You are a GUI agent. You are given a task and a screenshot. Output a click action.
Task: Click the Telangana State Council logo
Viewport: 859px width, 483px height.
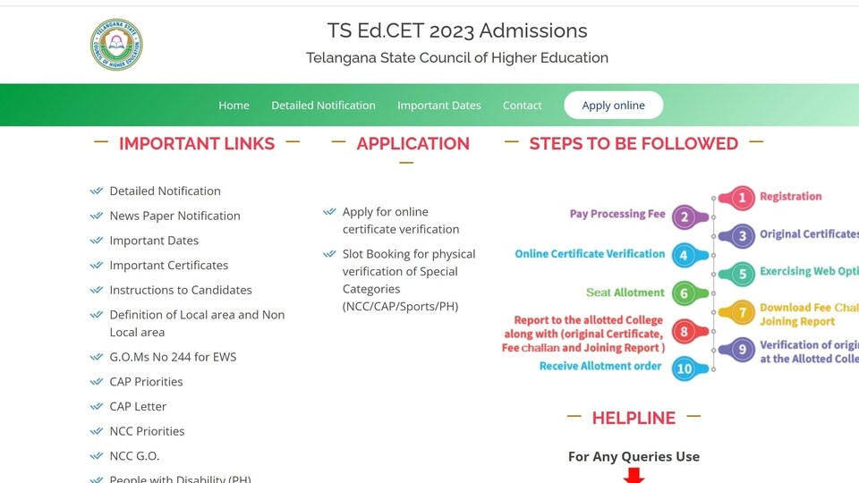(x=116, y=45)
